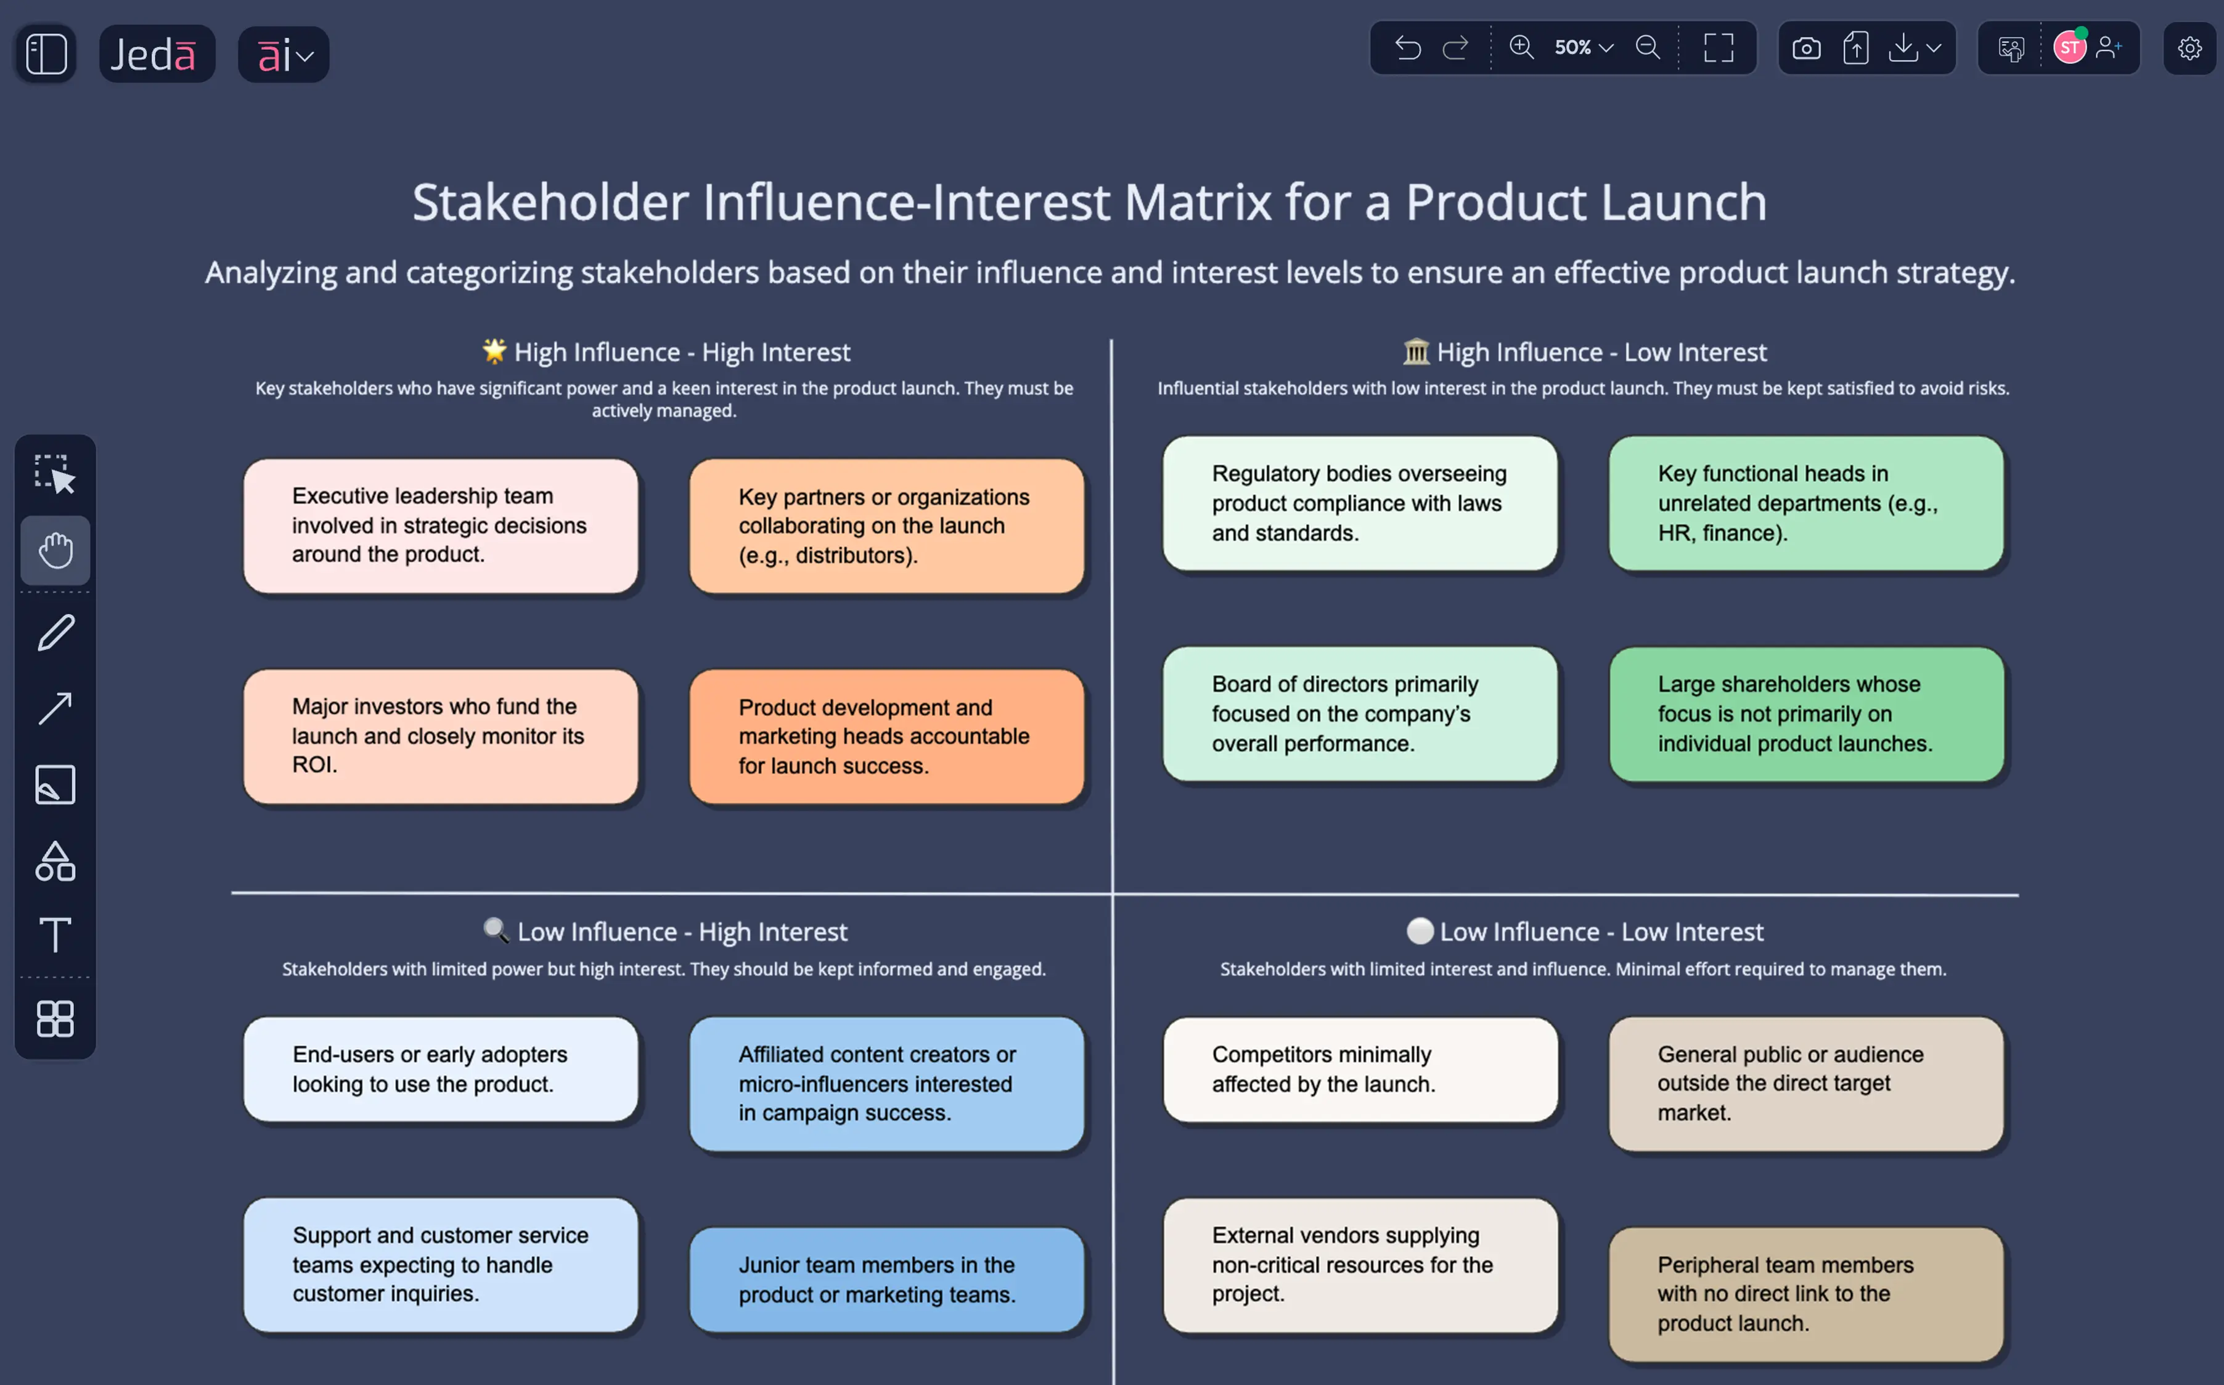Open the Settings gear menu
Image resolution: width=2224 pixels, height=1385 pixels.
pos(2190,49)
